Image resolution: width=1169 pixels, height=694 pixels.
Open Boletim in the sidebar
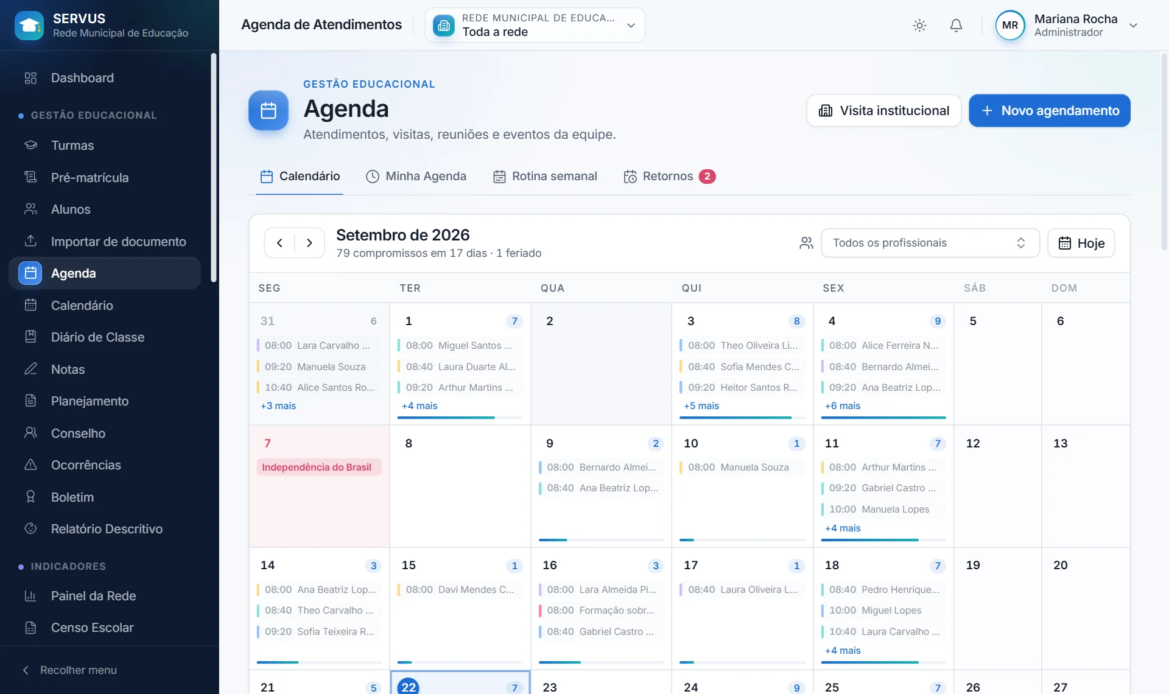105,497
